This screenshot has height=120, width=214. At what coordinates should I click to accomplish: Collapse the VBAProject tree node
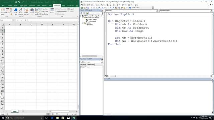[x=81, y=16]
